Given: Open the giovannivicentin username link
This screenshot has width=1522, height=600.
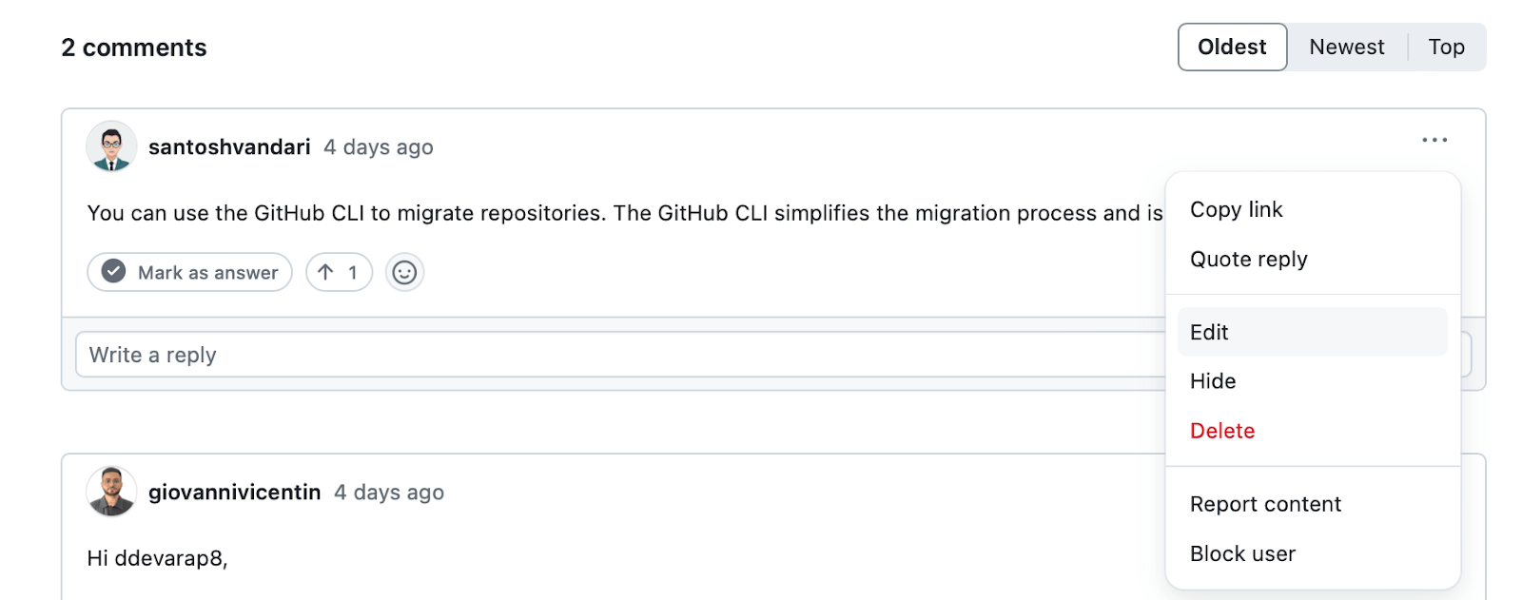Looking at the screenshot, I should [234, 493].
